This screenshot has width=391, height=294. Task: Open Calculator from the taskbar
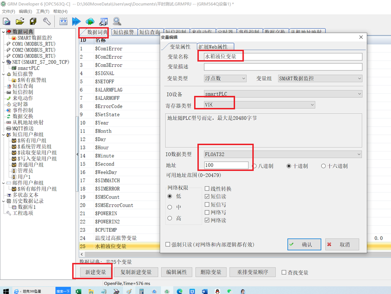(x=141, y=291)
